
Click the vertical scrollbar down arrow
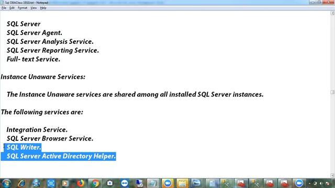332,175
